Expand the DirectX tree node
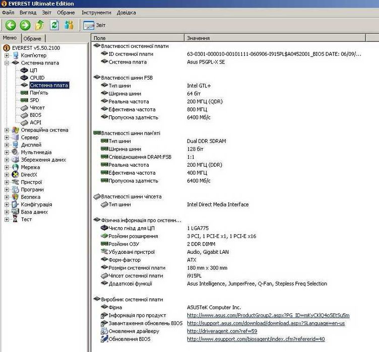Screen dimensions: 379x352 [x=7, y=175]
